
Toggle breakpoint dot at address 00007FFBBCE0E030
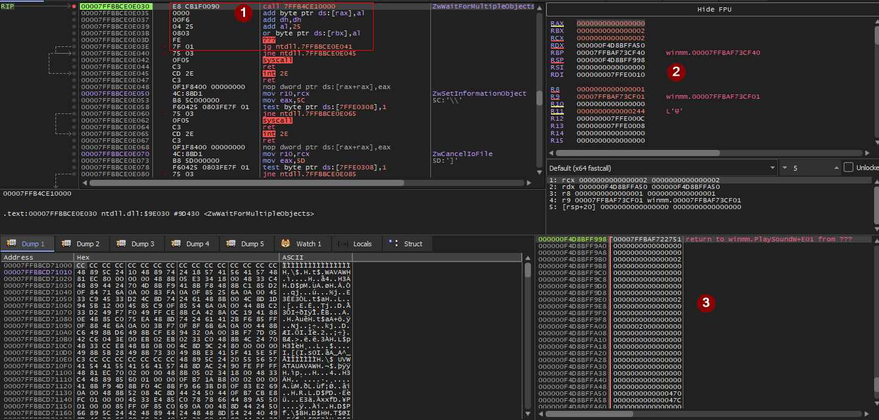(74, 6)
